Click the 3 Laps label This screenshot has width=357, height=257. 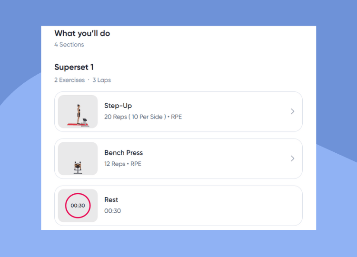(x=101, y=80)
